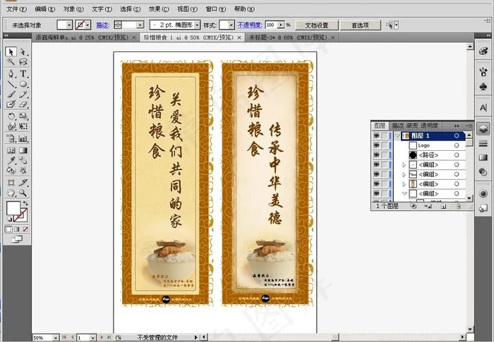The height and width of the screenshot is (342, 494).
Task: Collapse the 图层 1 layer tree
Action: click(x=397, y=135)
